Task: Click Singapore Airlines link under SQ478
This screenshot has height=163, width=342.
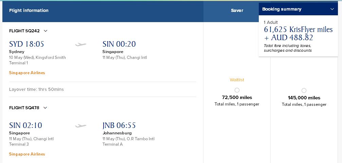Action: pos(27,154)
